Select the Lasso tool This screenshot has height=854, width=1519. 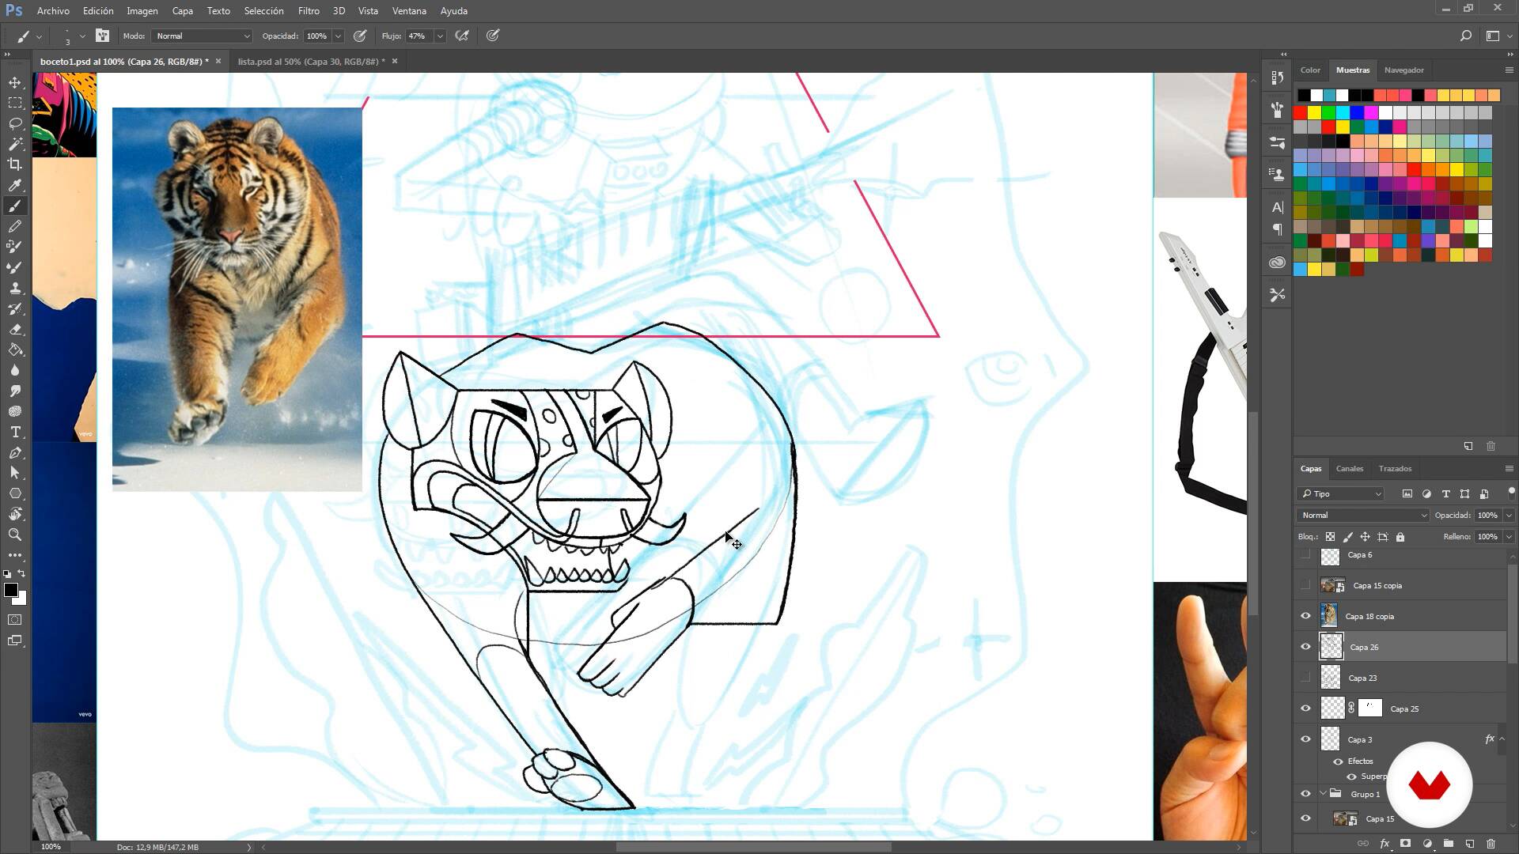15,123
